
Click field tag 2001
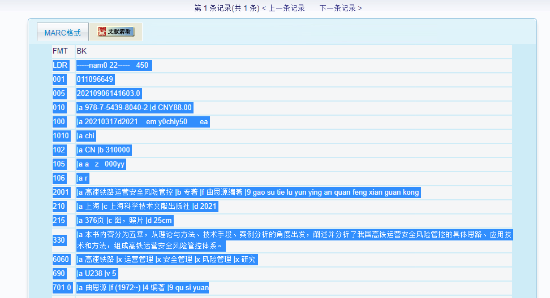tap(61, 192)
